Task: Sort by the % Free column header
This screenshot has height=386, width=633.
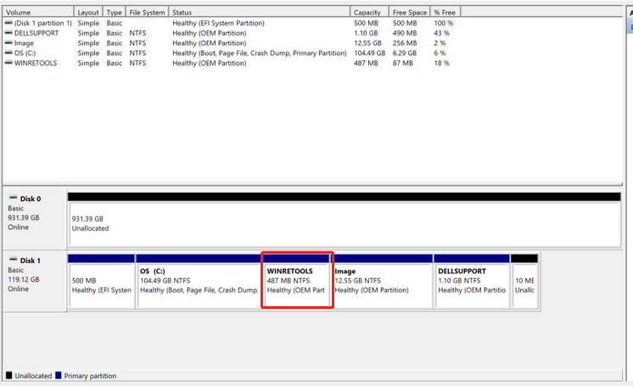Action: (x=445, y=12)
